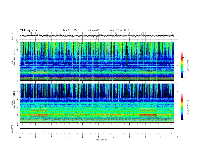Click the "ch.3(V)" axis label
This screenshot has height=154, width=199.
[x=12, y=129]
